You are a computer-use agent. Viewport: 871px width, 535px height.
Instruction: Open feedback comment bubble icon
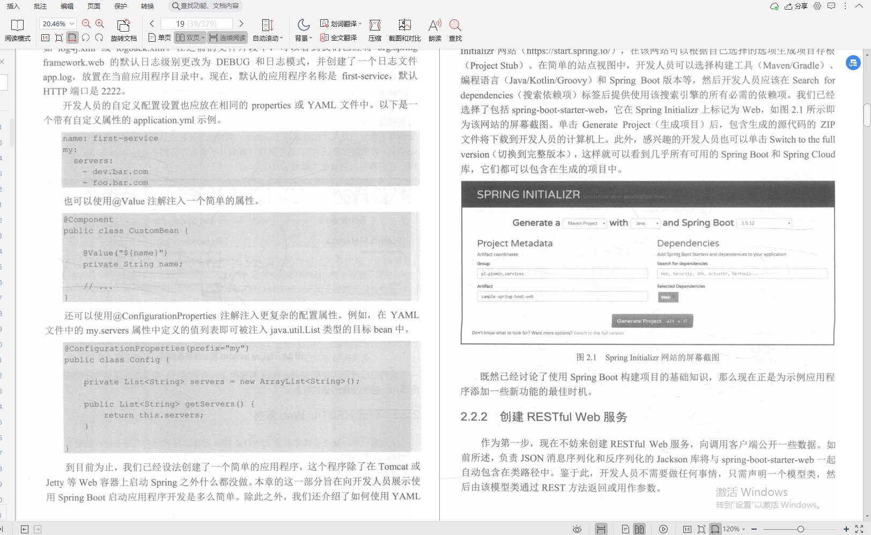point(831,6)
